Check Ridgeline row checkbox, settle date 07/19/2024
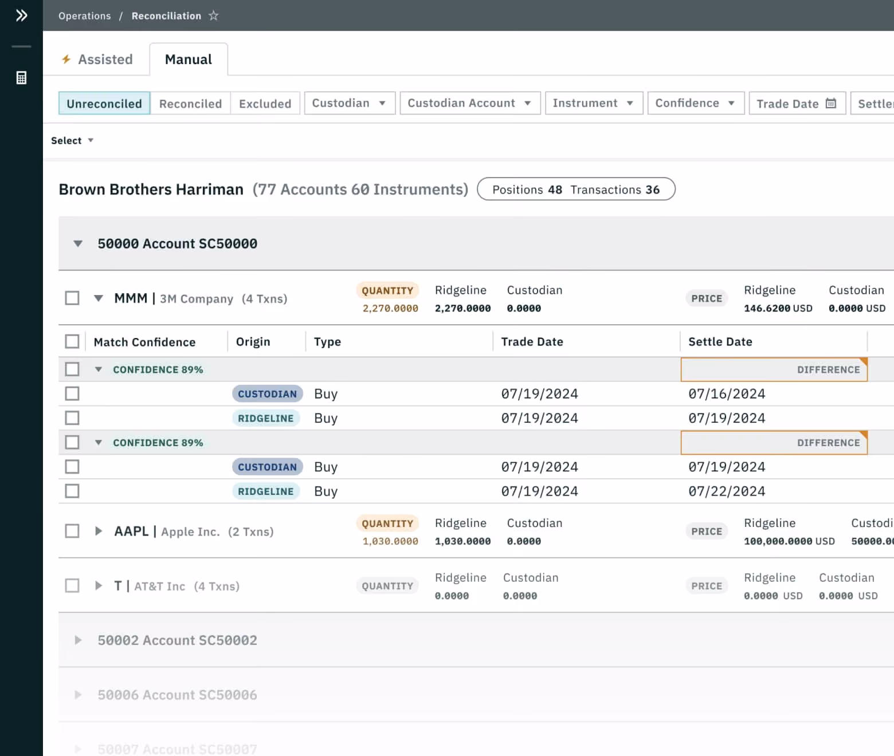The width and height of the screenshot is (894, 756). tap(72, 418)
